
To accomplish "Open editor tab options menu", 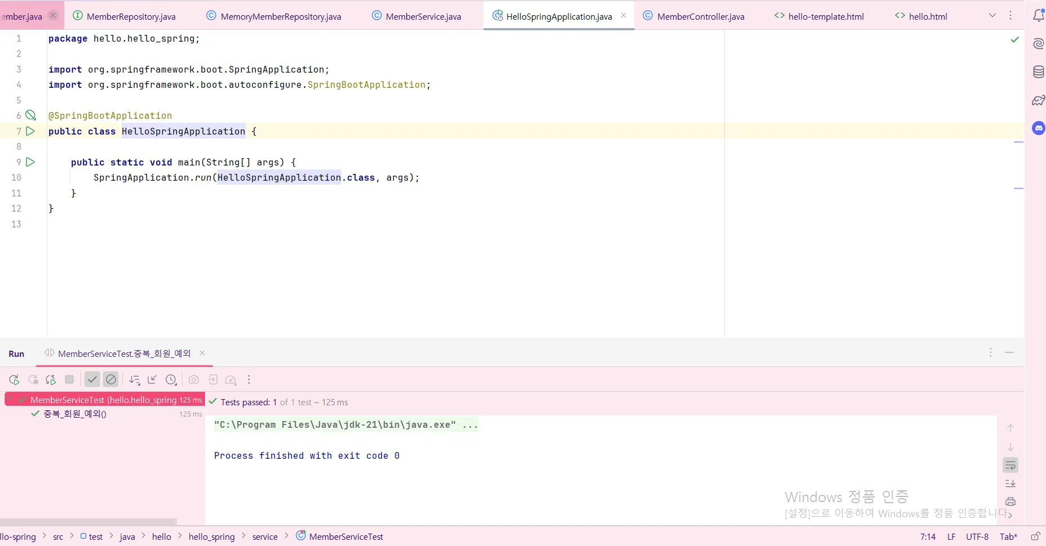I will [1011, 16].
